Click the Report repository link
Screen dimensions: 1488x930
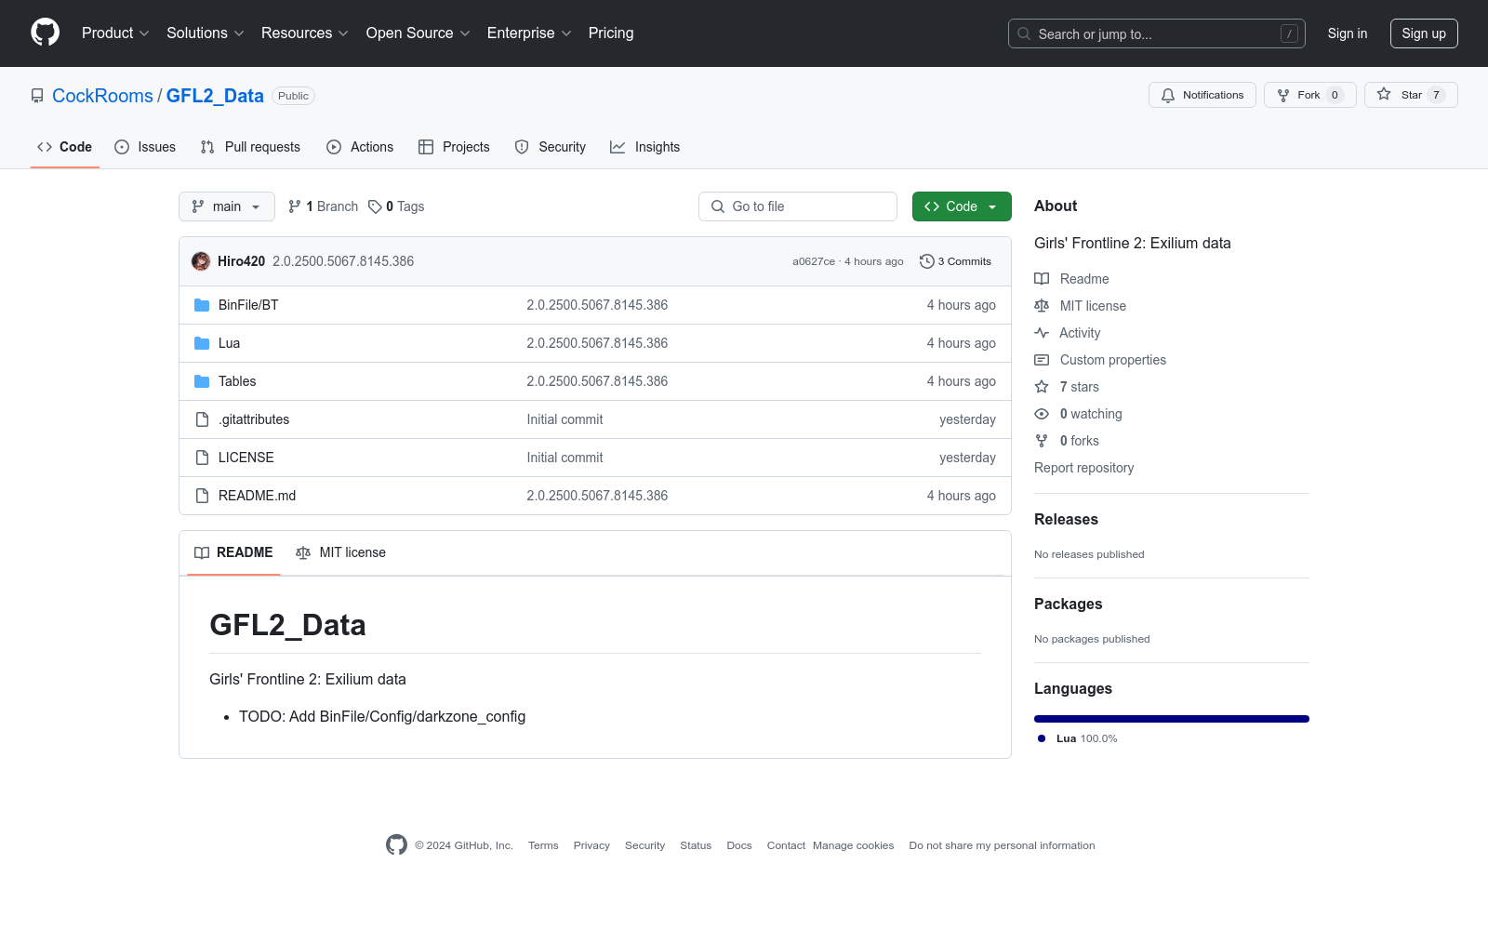tap(1084, 468)
